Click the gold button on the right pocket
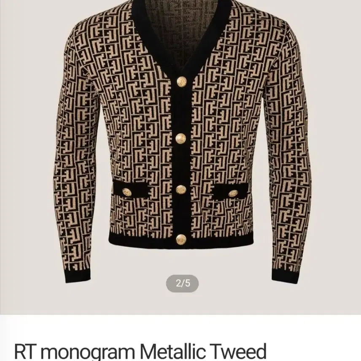Image resolution: width=361 pixels, height=361 pixels. [233, 194]
